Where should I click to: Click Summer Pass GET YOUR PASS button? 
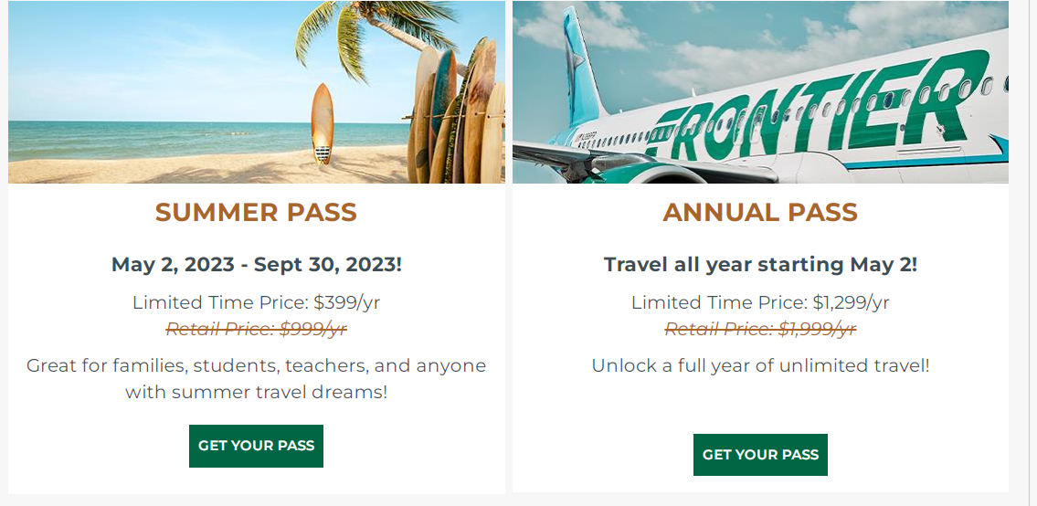(x=256, y=446)
